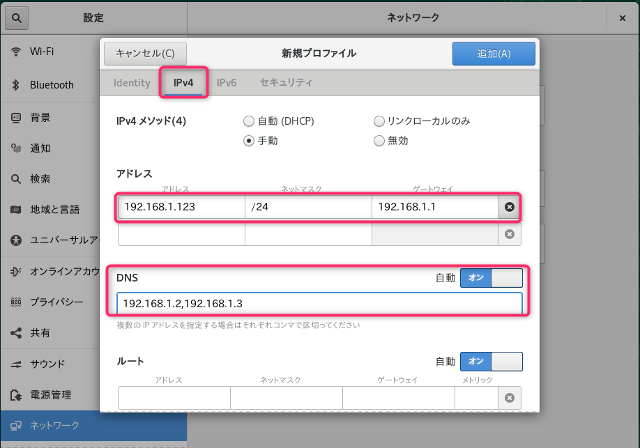Click delete icon on the route row
Image resolution: width=640 pixels, height=448 pixels.
tap(510, 398)
